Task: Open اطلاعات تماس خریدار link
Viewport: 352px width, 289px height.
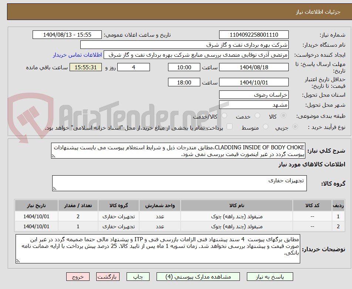Action: (x=77, y=55)
